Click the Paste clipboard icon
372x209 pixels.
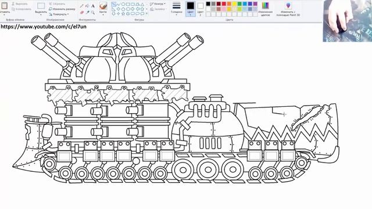4,6
